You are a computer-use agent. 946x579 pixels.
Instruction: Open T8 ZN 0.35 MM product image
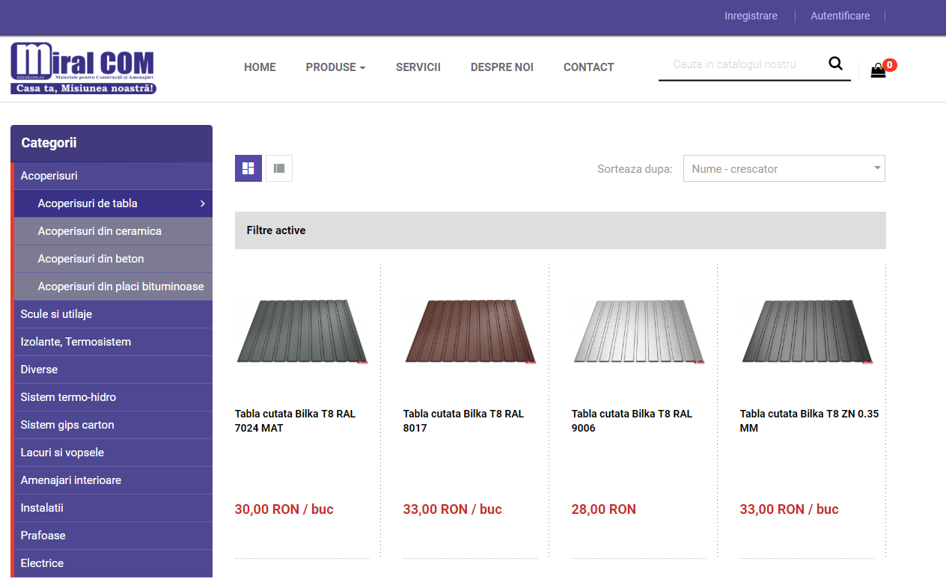click(x=808, y=331)
